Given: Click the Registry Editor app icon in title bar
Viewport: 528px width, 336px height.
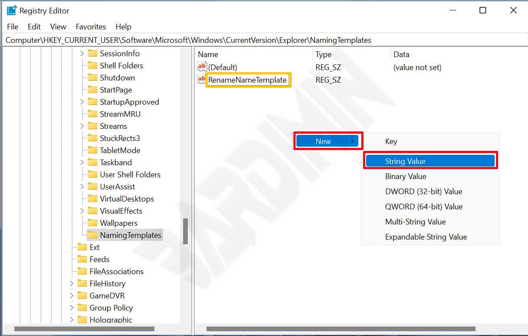Looking at the screenshot, I should coord(12,10).
